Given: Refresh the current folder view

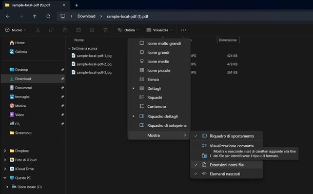Looking at the screenshot, I should click(48, 16).
